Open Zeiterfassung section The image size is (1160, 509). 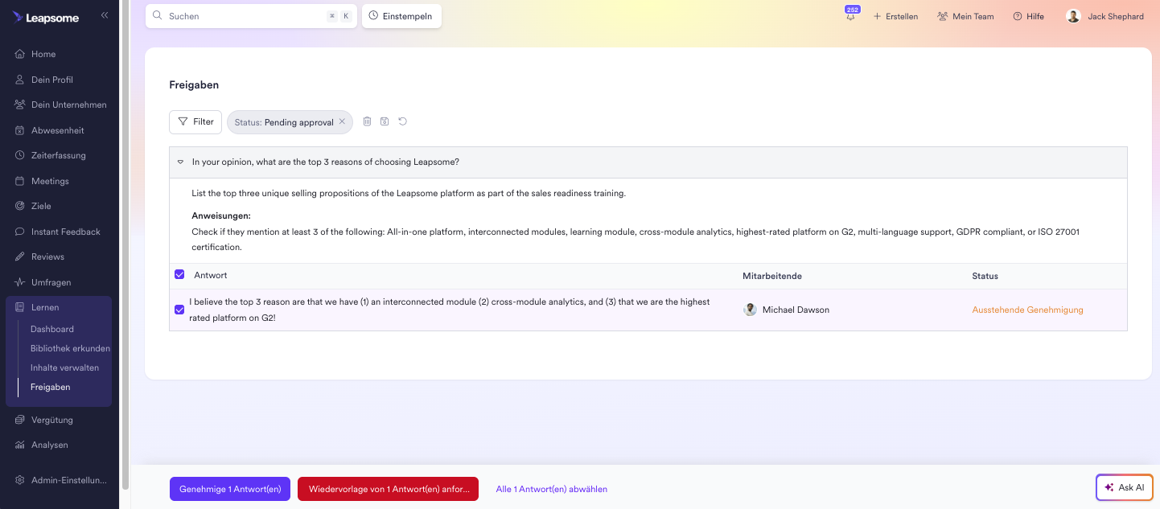coord(59,155)
